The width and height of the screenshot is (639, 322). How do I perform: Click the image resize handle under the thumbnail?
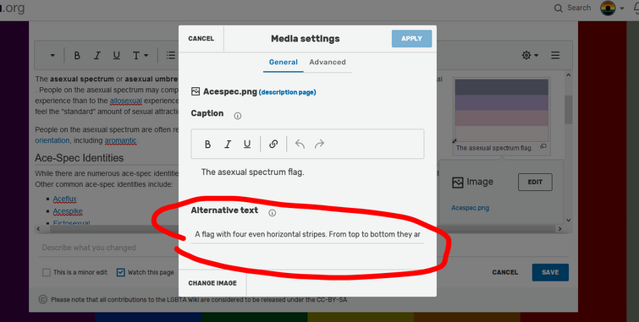454,141
